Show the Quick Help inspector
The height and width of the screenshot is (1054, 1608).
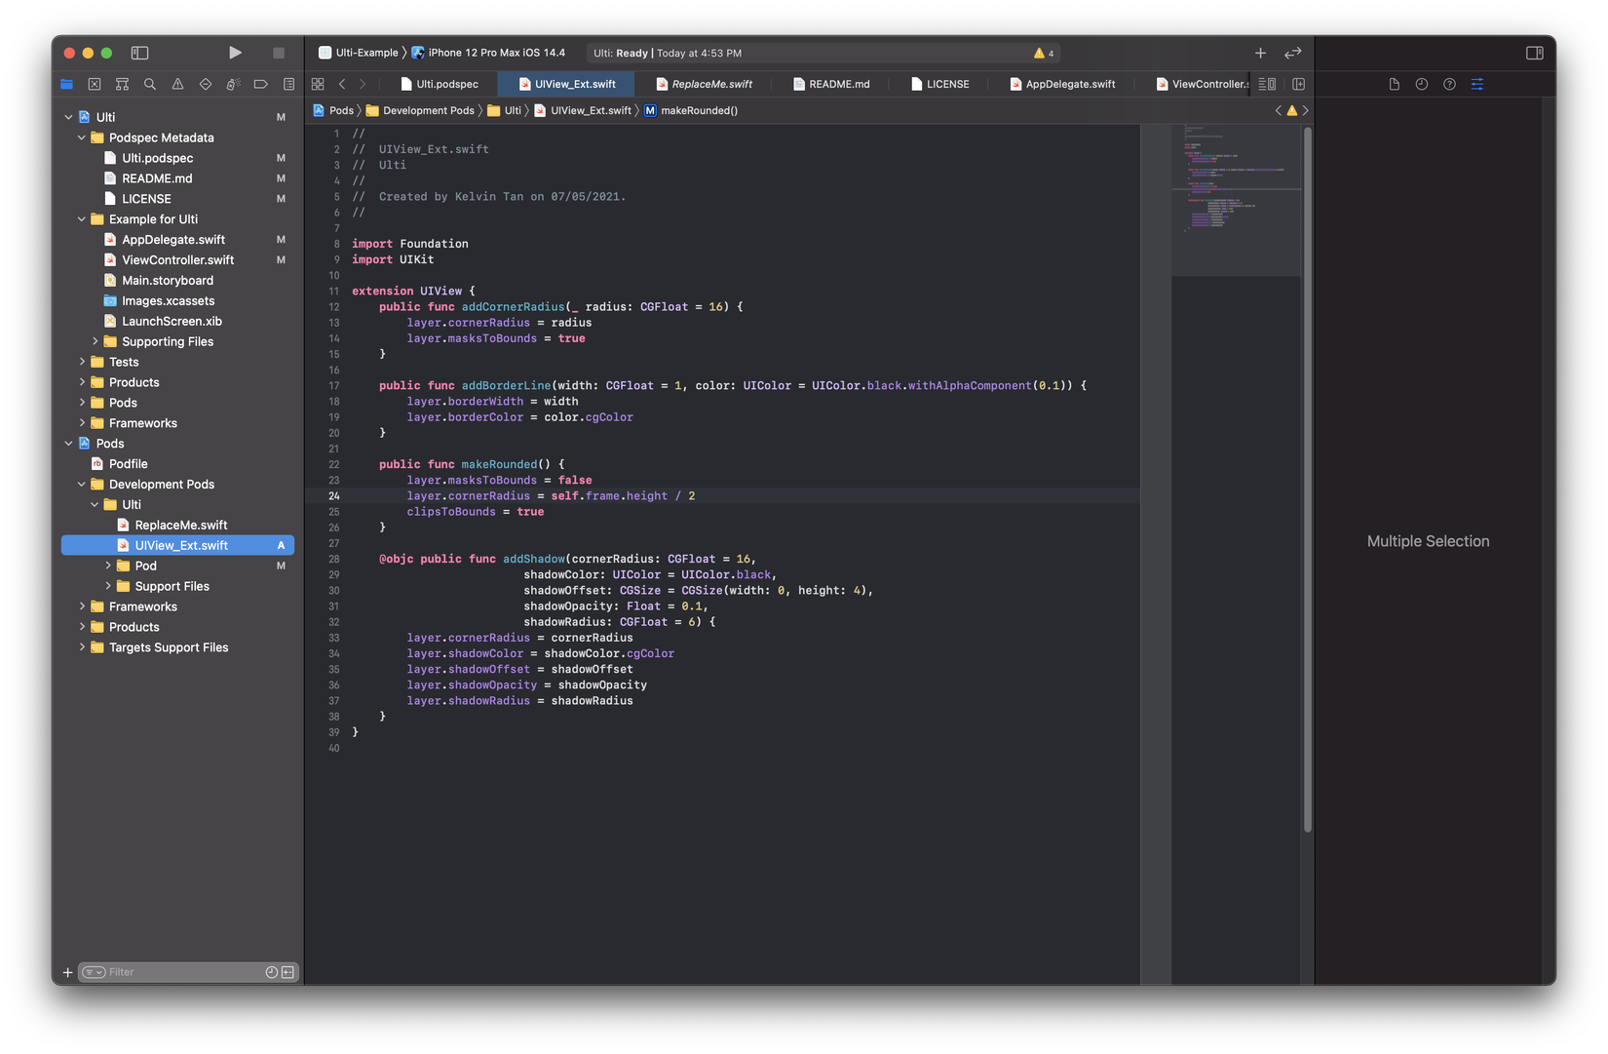click(1449, 85)
